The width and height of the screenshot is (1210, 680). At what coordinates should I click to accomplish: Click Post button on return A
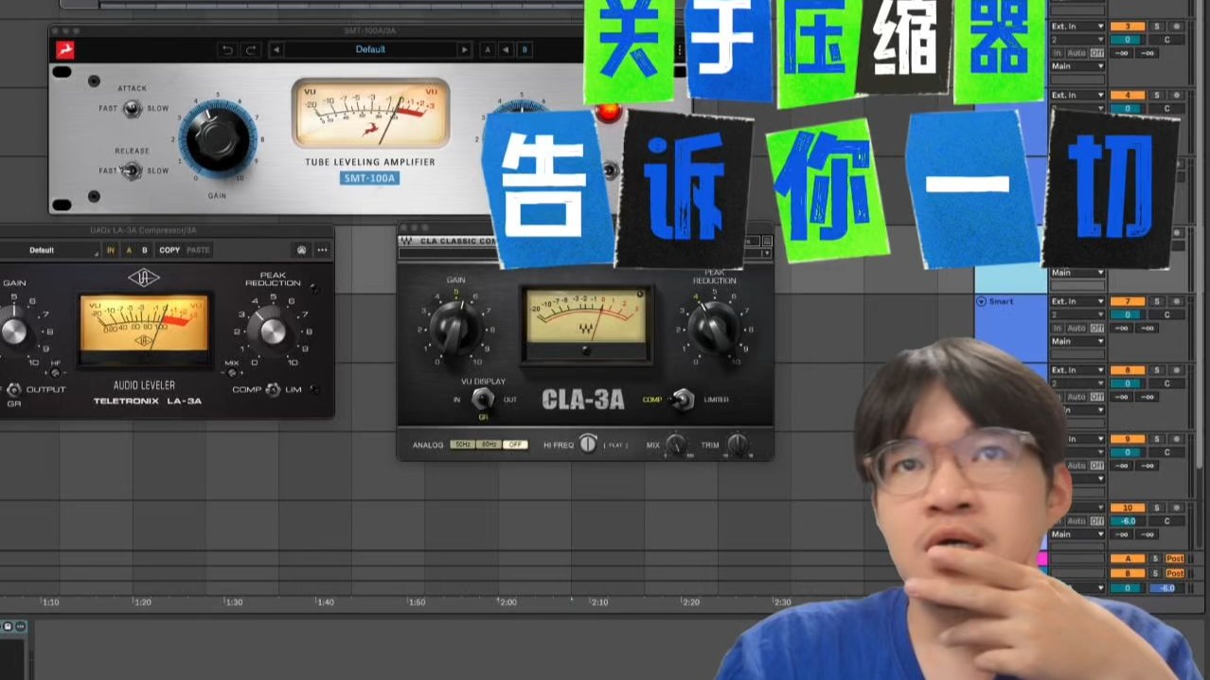pyautogui.click(x=1175, y=559)
